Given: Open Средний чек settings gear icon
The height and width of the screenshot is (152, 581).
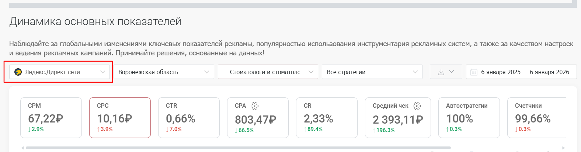Looking at the screenshot, I should (417, 106).
